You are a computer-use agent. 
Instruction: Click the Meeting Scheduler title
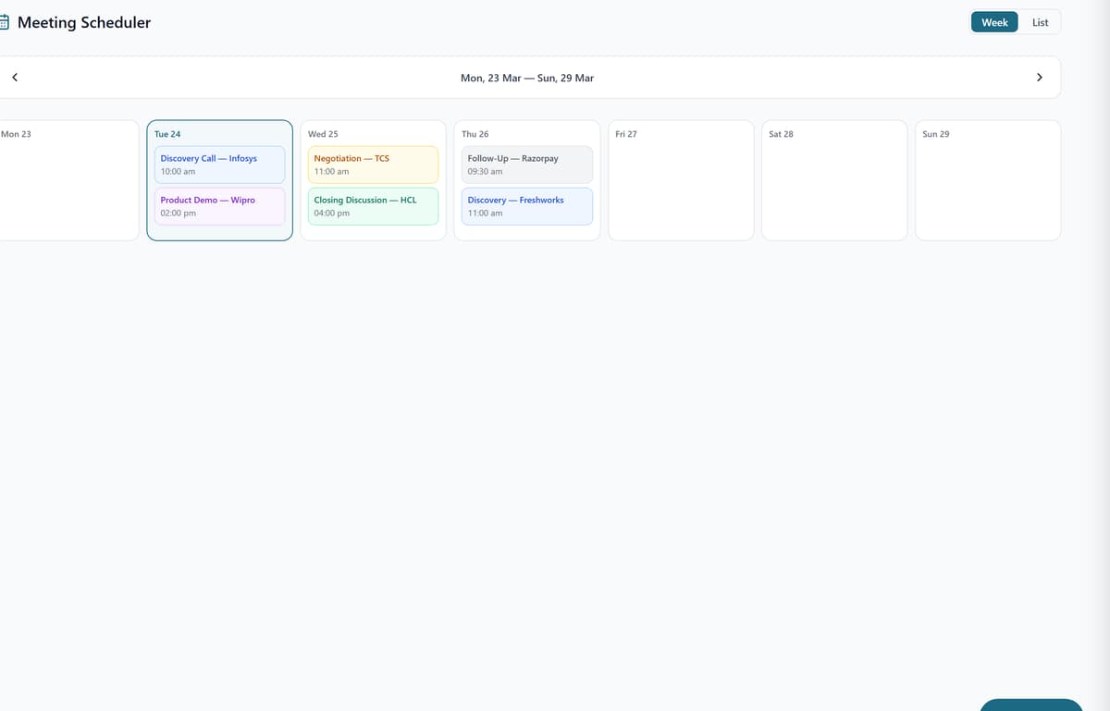(x=84, y=22)
